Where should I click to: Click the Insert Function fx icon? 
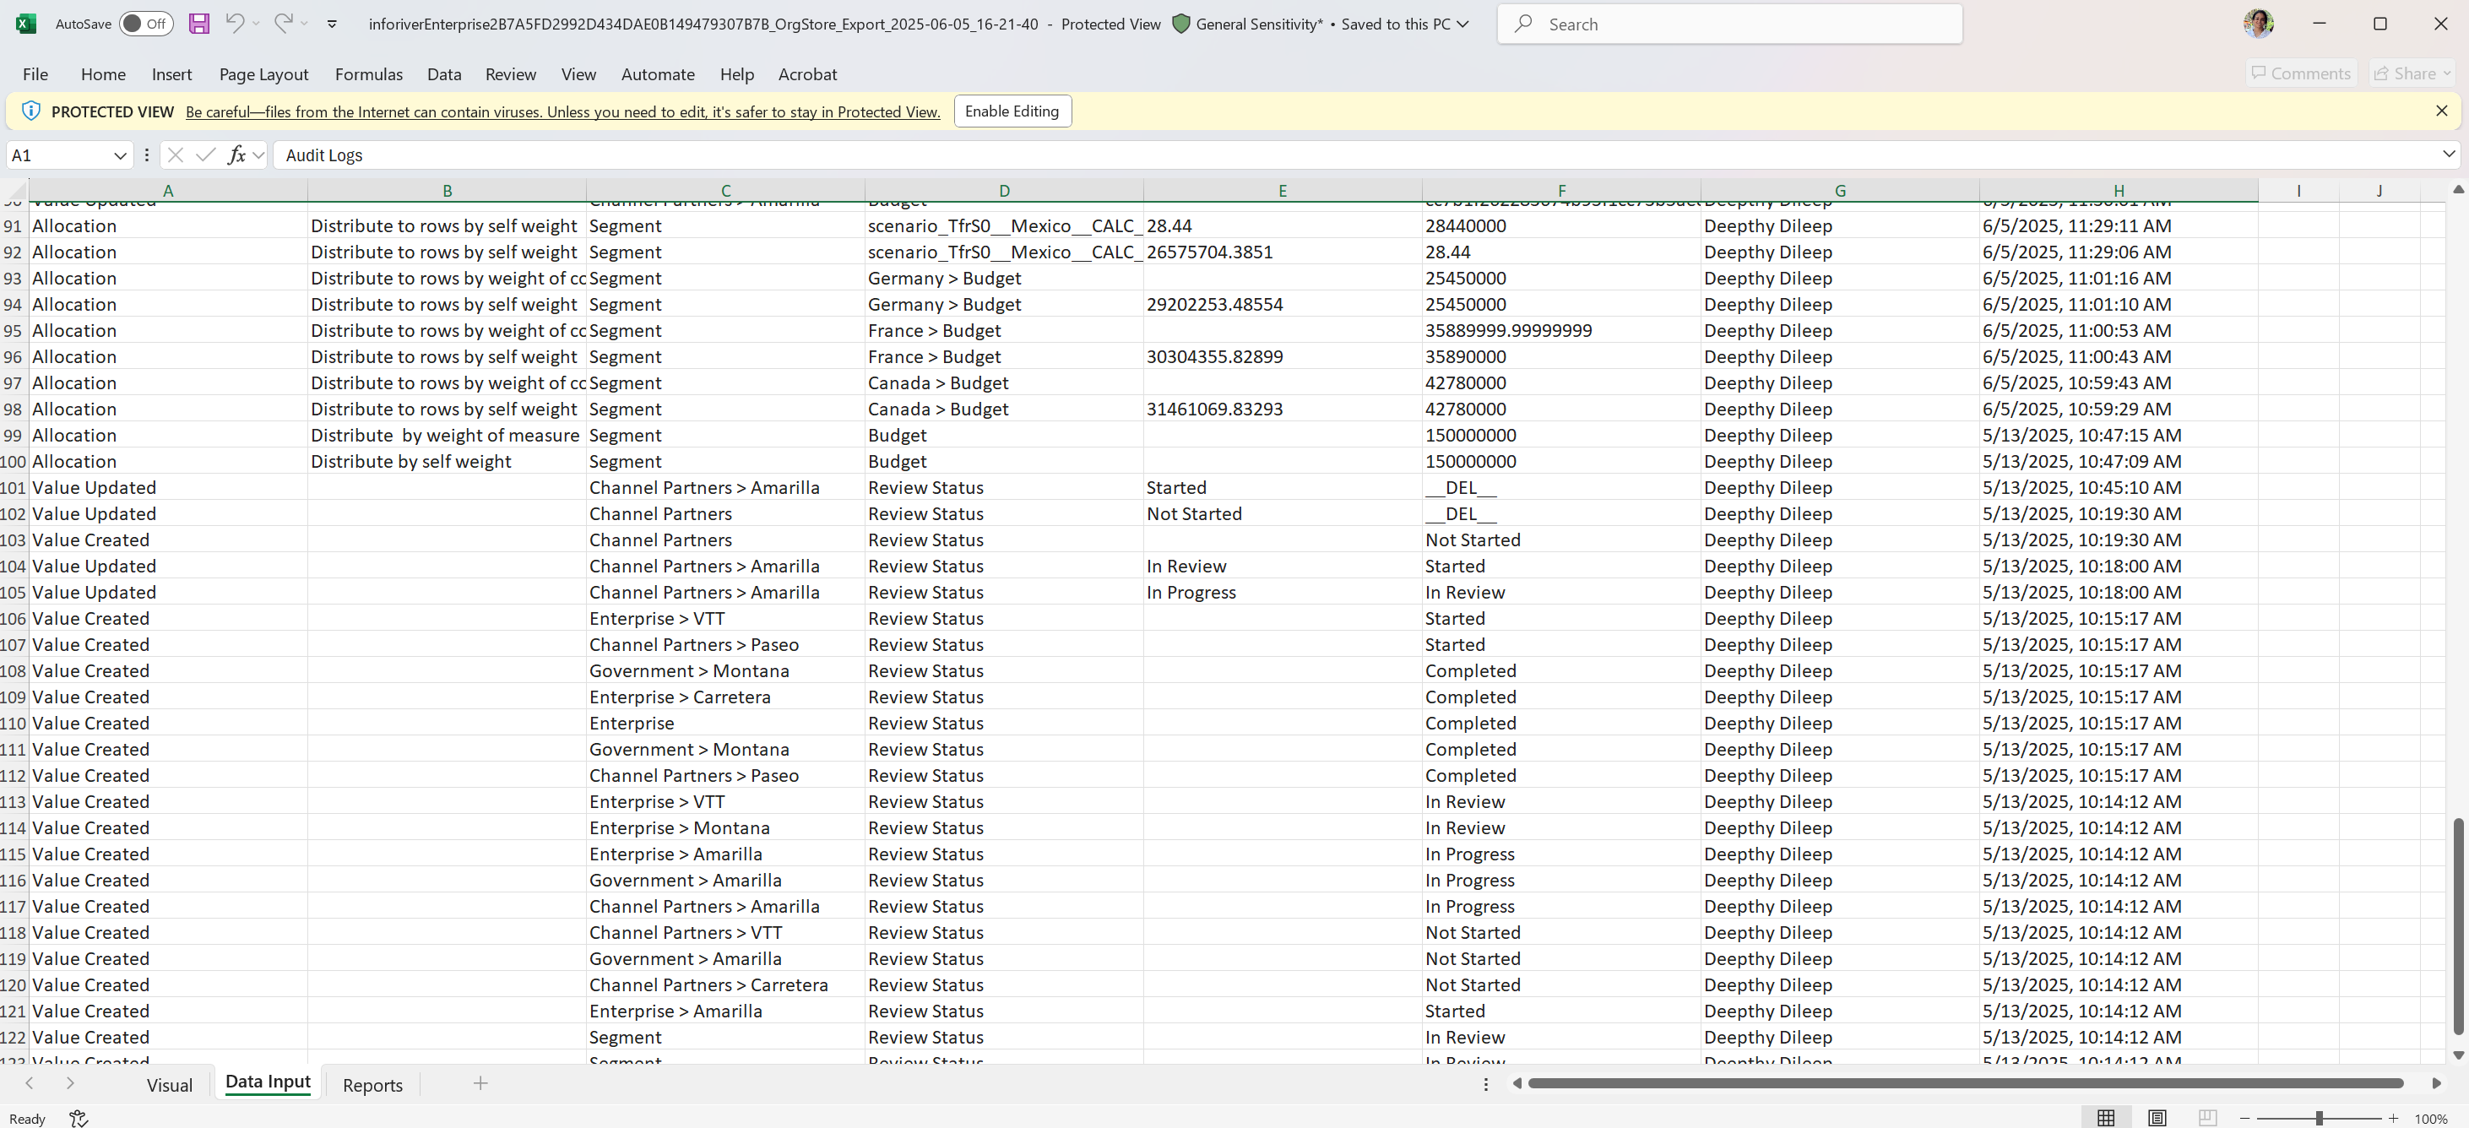pyautogui.click(x=236, y=155)
